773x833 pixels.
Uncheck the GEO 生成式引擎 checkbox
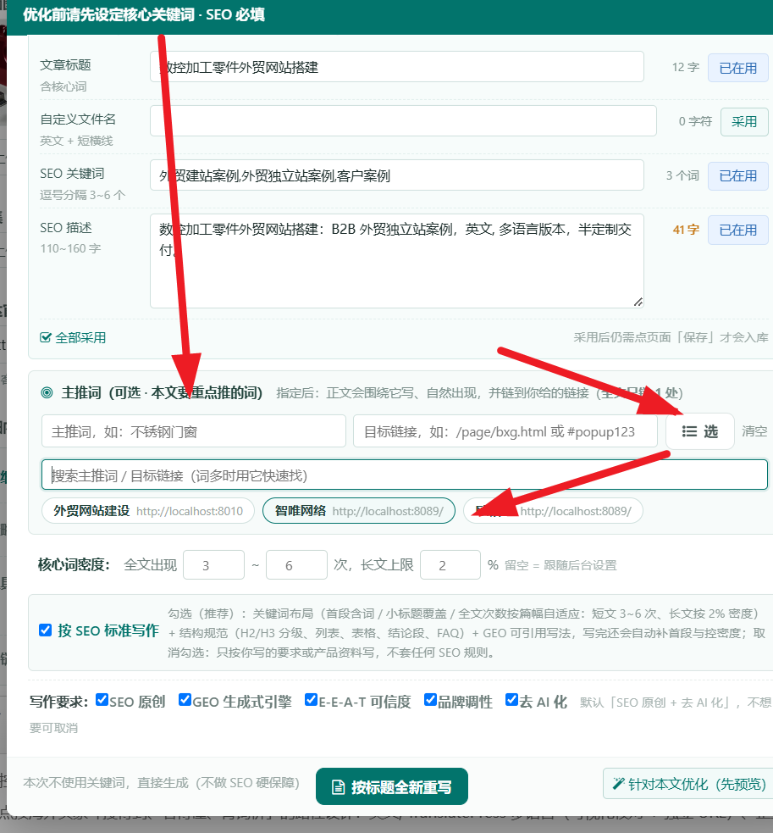(185, 700)
